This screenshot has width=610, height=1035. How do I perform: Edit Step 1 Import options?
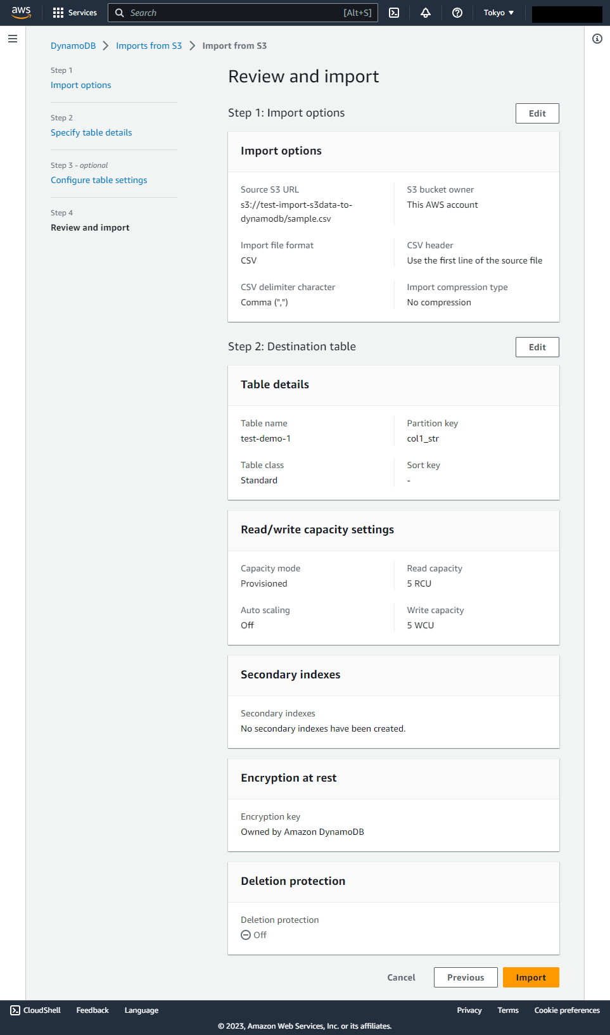pos(537,113)
